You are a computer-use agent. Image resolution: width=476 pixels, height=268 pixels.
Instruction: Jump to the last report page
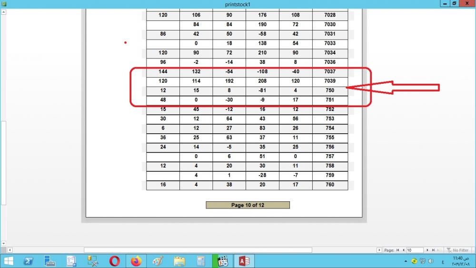(433, 250)
